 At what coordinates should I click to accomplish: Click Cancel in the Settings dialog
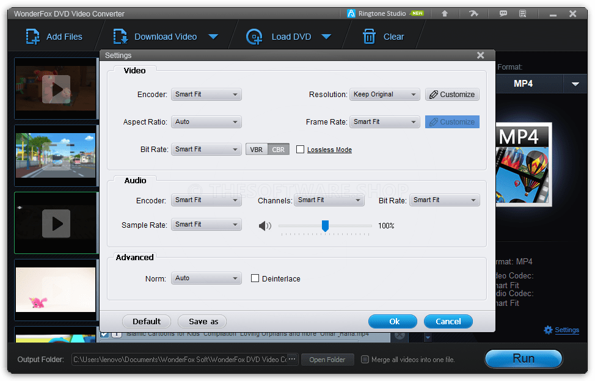point(448,322)
